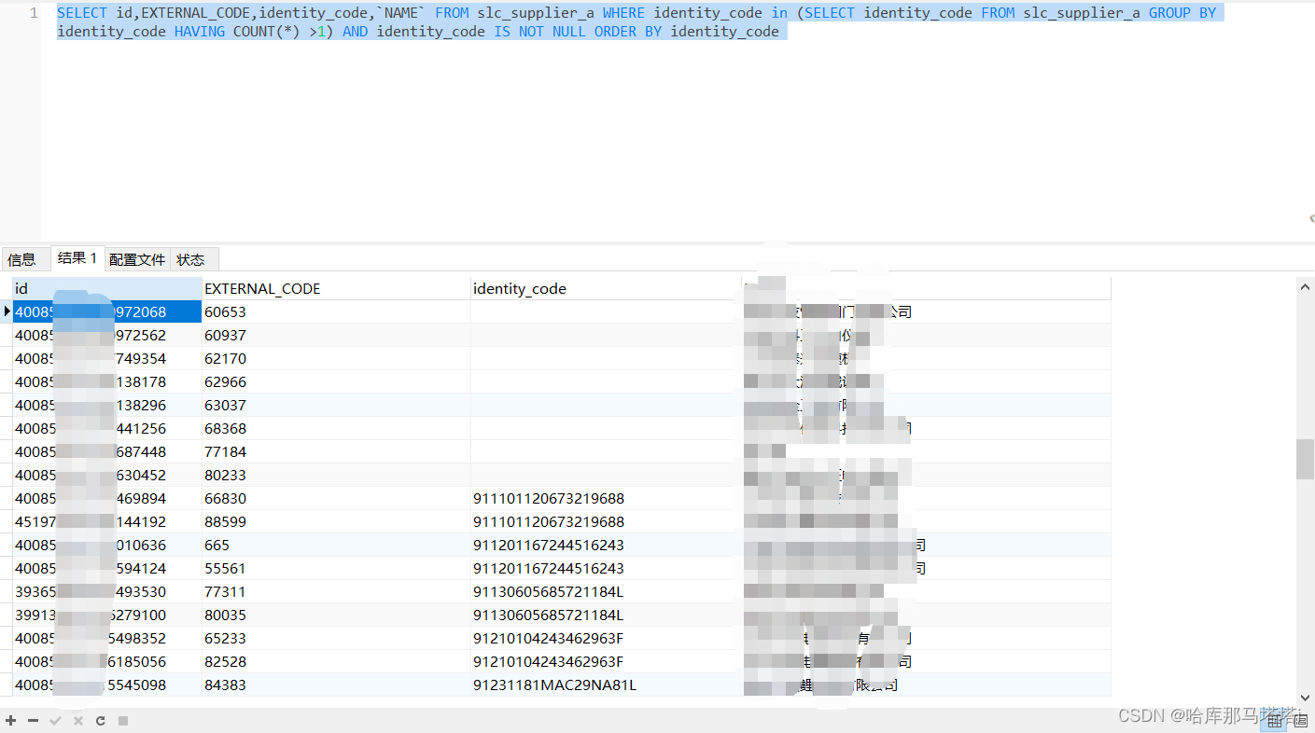Check the 状态 tab

point(191,258)
